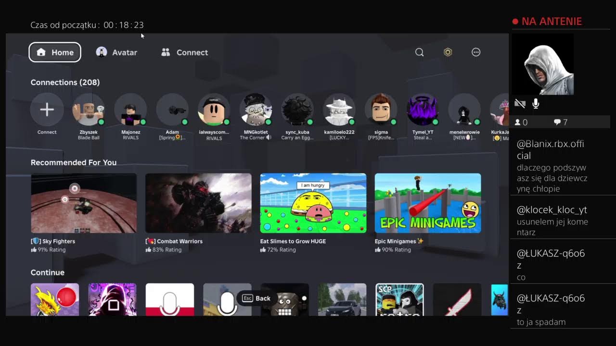Open the Robux hexagon icon
Viewport: 616px width, 346px height.
coord(448,52)
